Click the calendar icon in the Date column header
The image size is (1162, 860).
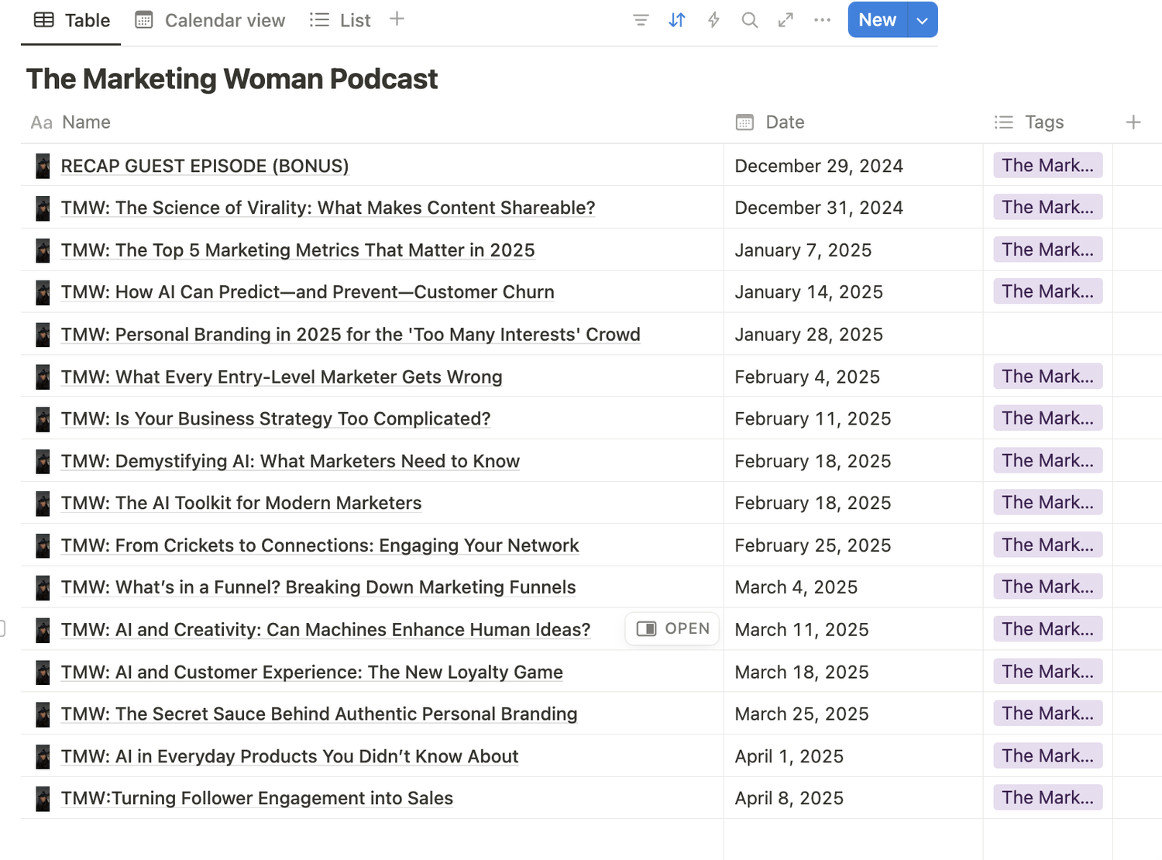click(744, 122)
